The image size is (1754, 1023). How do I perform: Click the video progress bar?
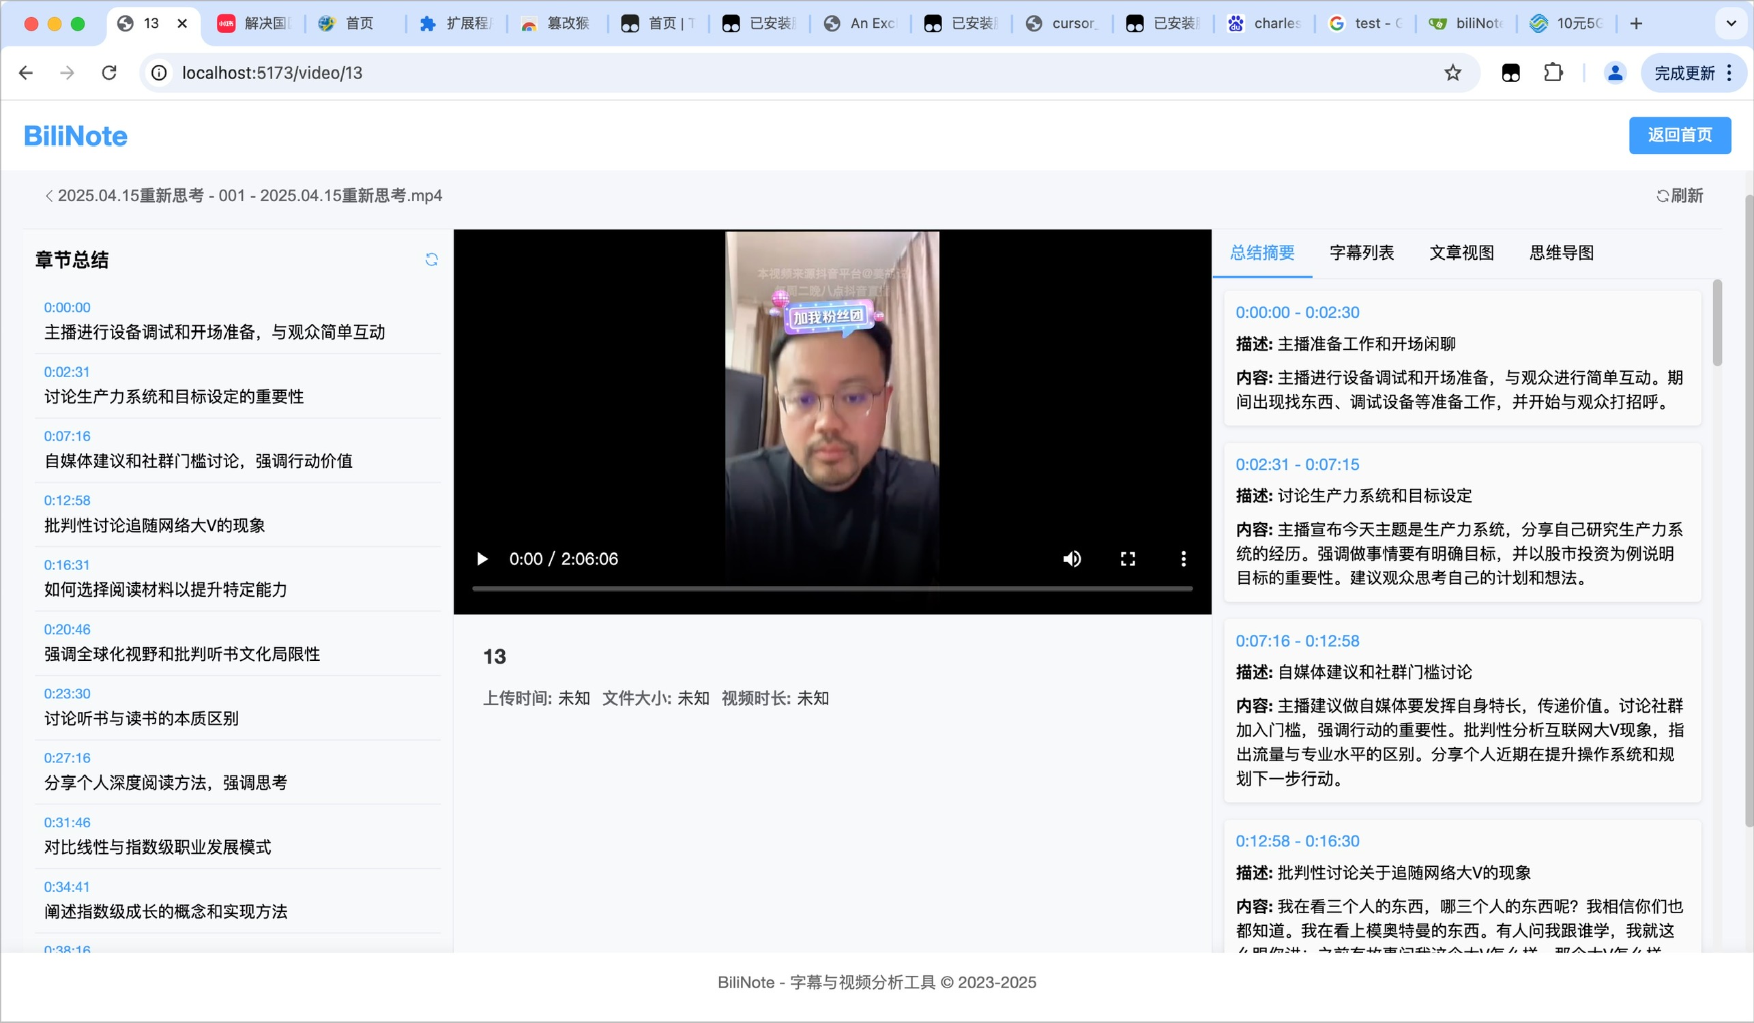click(832, 589)
